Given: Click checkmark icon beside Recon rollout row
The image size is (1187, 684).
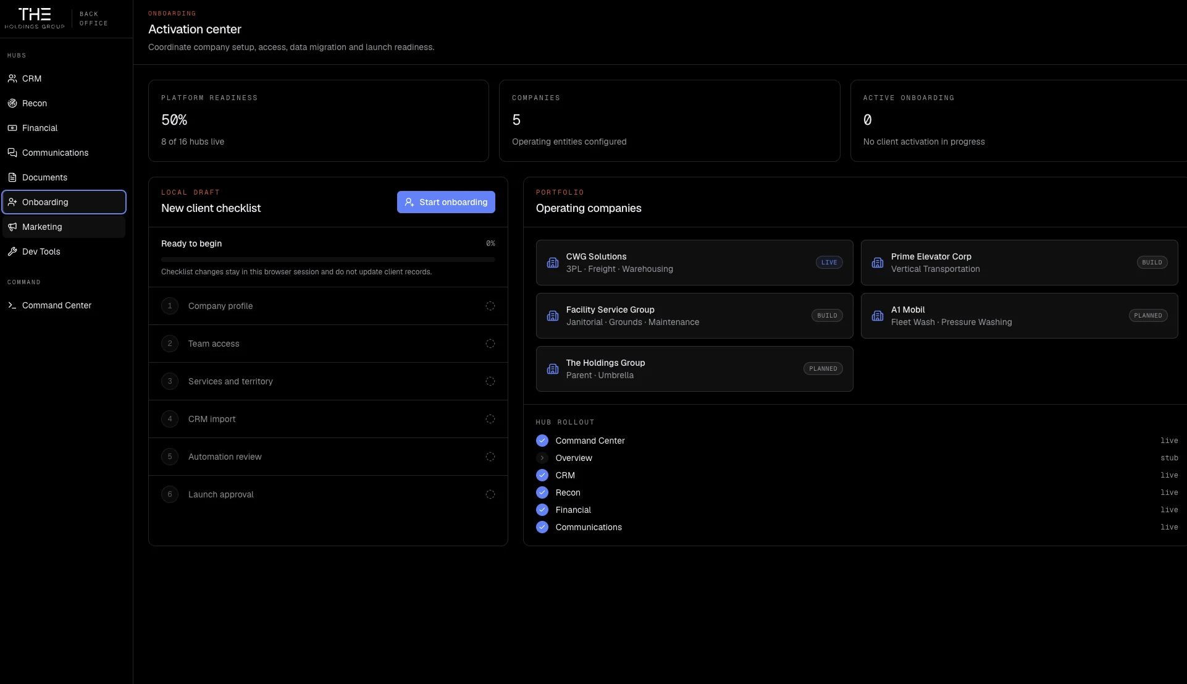Looking at the screenshot, I should [x=542, y=492].
